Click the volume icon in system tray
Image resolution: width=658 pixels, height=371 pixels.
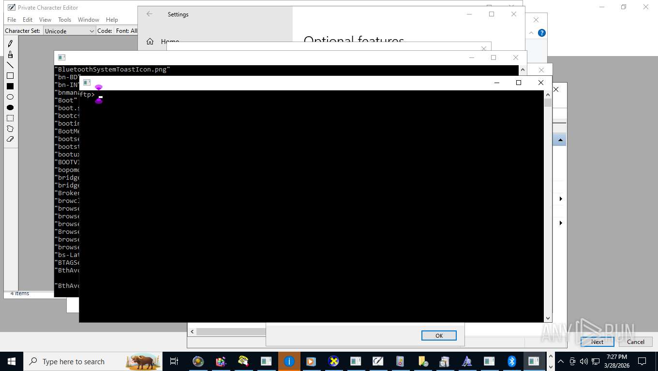[x=584, y=361]
